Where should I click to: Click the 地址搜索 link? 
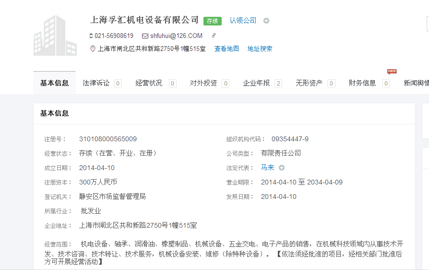(x=260, y=49)
